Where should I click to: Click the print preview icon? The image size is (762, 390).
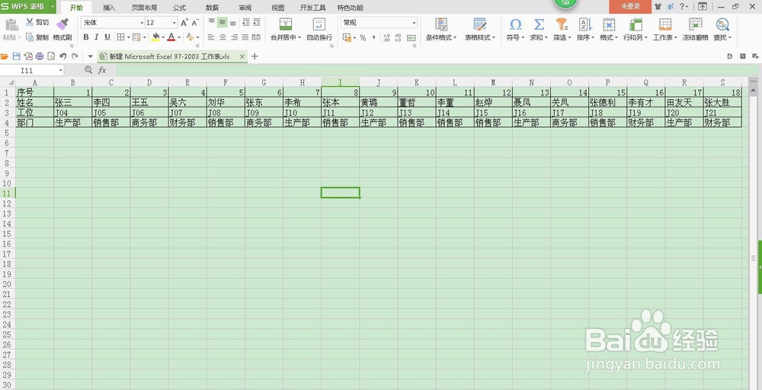51,56
